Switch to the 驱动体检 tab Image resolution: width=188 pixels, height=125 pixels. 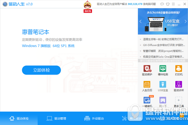(19, 119)
